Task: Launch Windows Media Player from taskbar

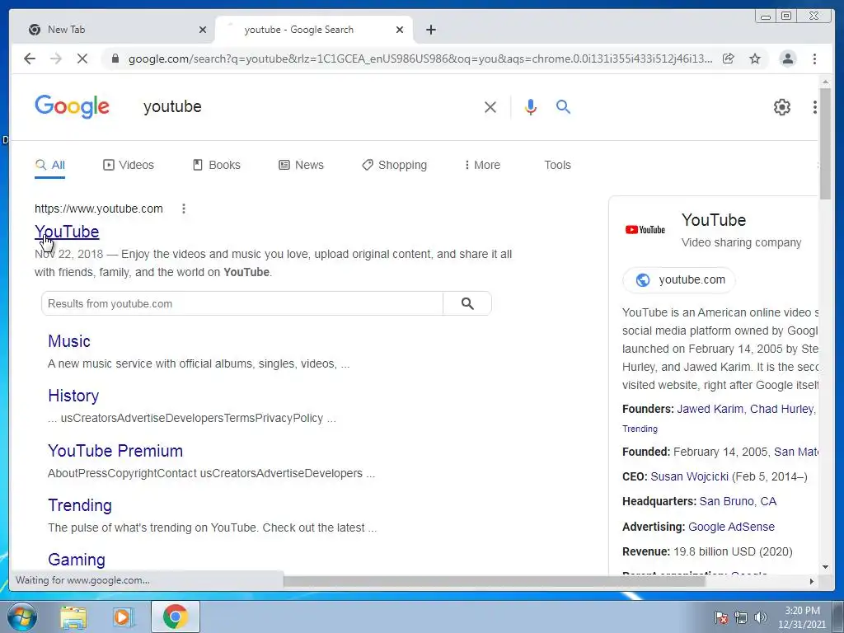Action: coord(124,617)
